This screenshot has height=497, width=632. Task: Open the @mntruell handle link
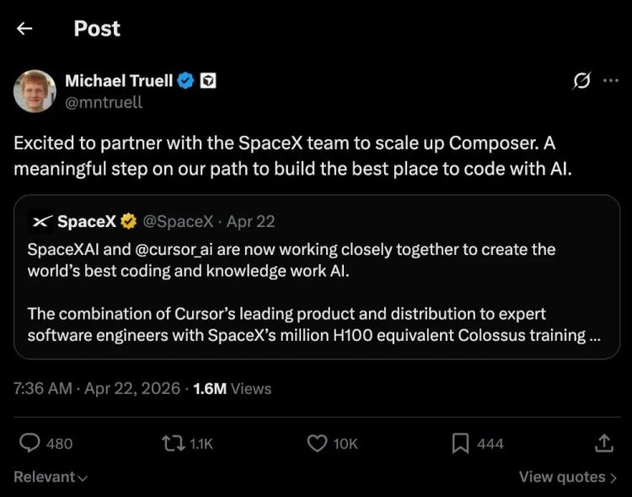104,102
